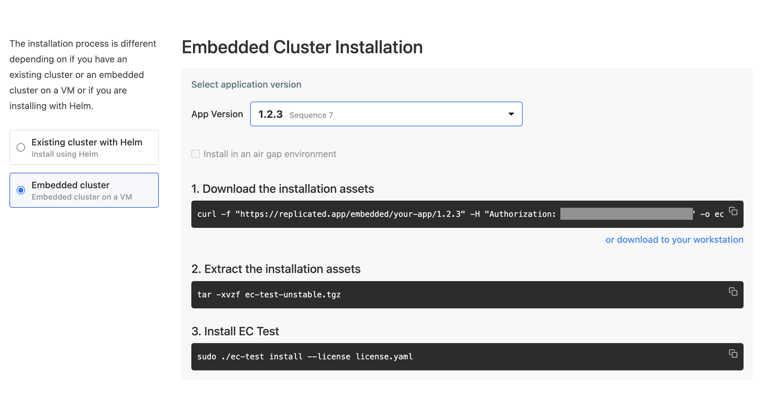
Task: Choose the "Embedded cluster" installation option
Action: click(84, 190)
